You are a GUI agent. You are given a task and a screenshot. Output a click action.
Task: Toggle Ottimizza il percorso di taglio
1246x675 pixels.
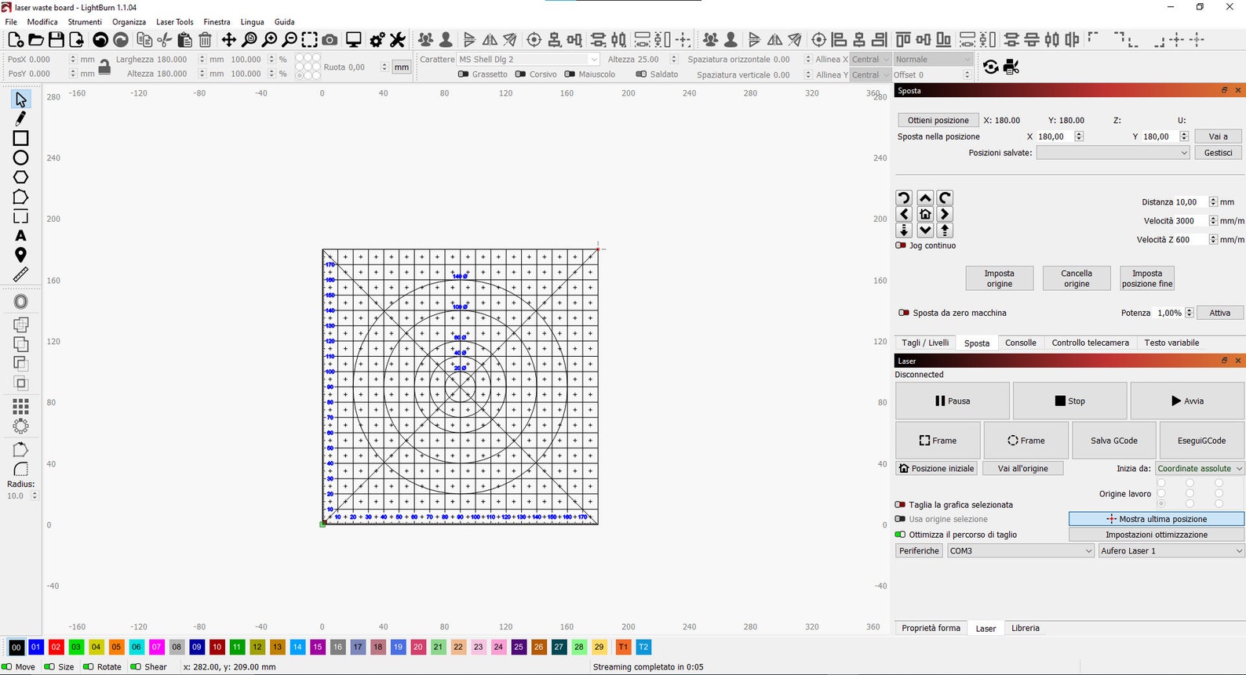(900, 535)
